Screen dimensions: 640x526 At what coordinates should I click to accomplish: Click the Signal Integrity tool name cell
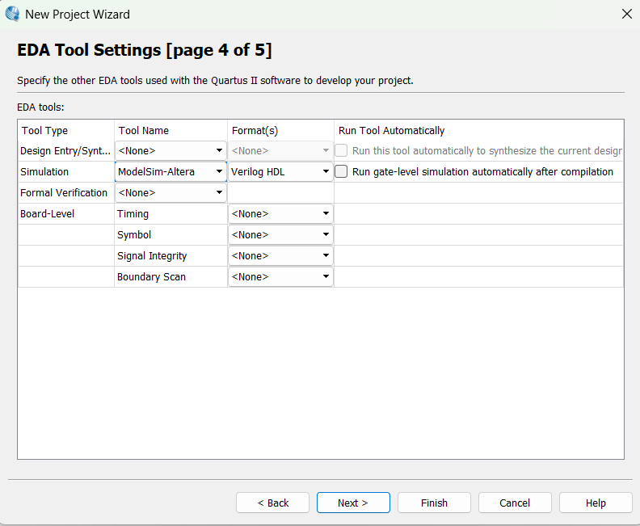tap(171, 256)
